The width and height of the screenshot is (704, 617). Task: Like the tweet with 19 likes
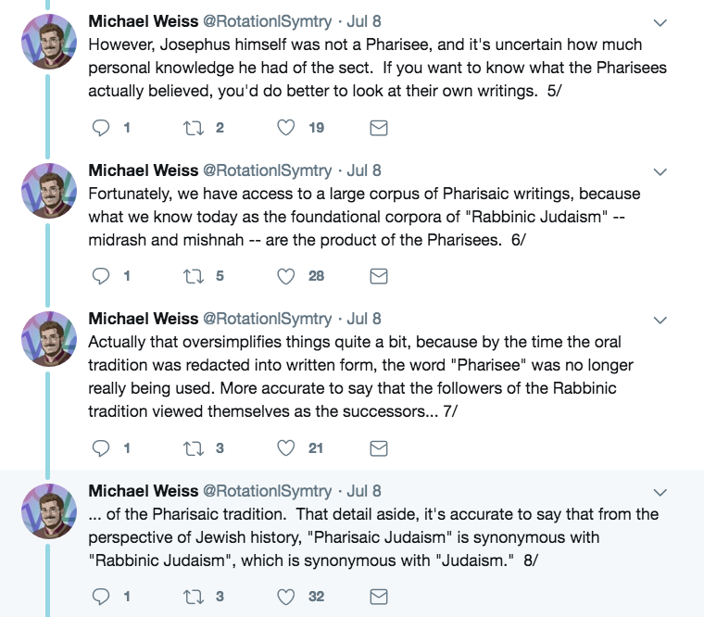[x=287, y=129]
